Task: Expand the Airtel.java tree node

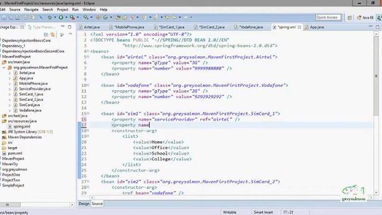Action: (10, 73)
